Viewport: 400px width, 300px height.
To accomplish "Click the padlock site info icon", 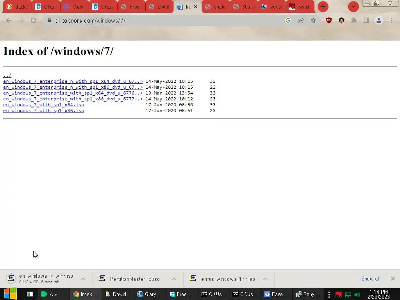I will [49, 20].
